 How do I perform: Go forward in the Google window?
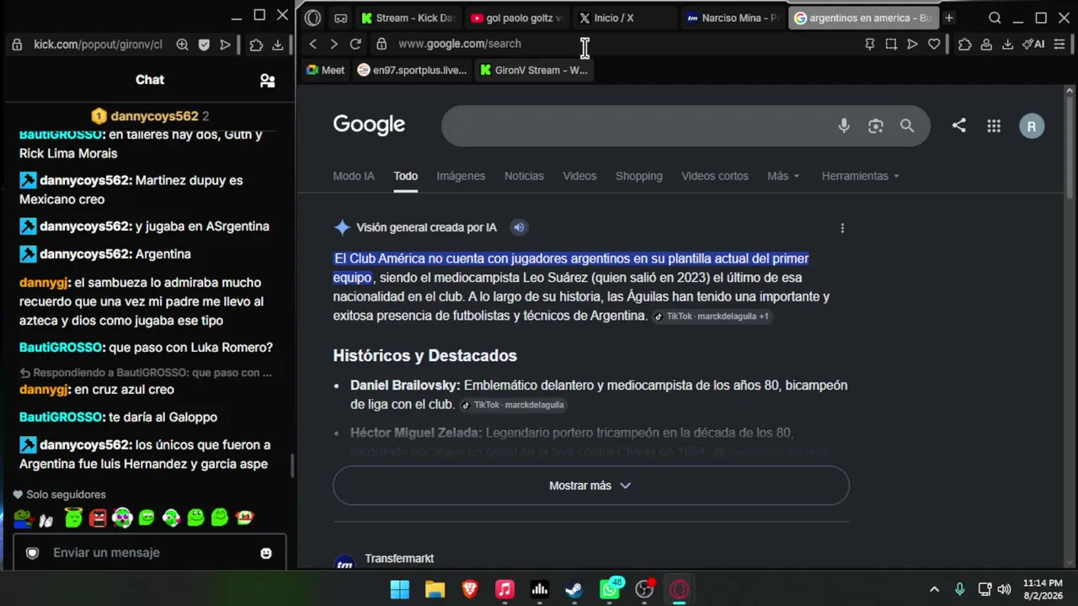click(x=334, y=44)
